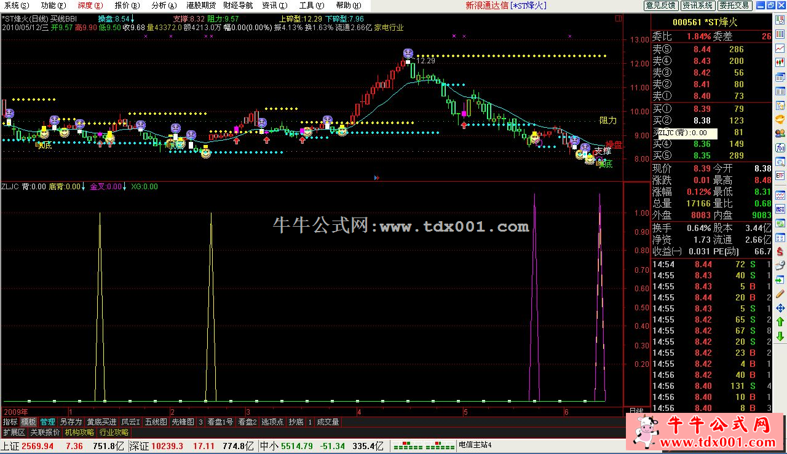787x454 pixels.
Task: Open the 财经导航 menu
Action: point(238,5)
